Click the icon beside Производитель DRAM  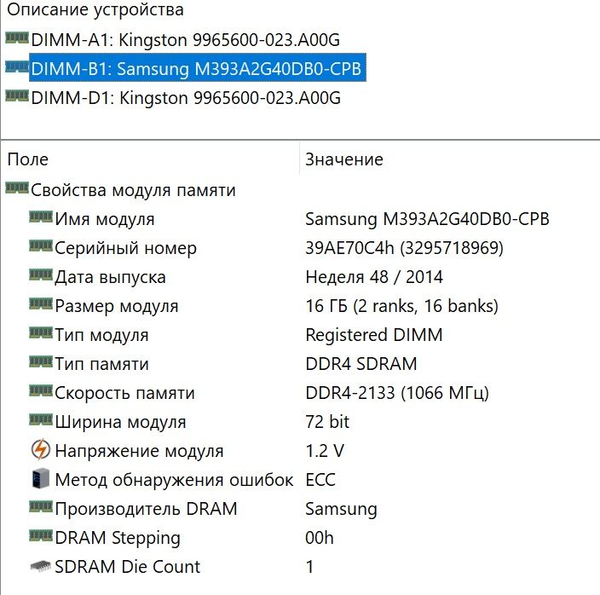coord(41,506)
